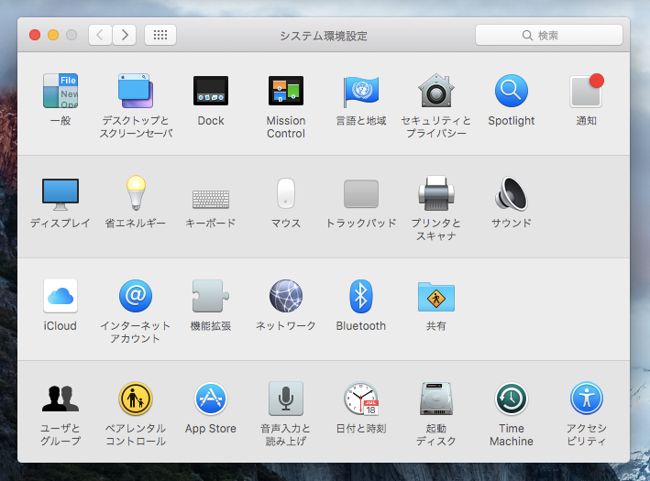Open 起動ディスク hard drive icon
The width and height of the screenshot is (650, 481).
coord(436,399)
